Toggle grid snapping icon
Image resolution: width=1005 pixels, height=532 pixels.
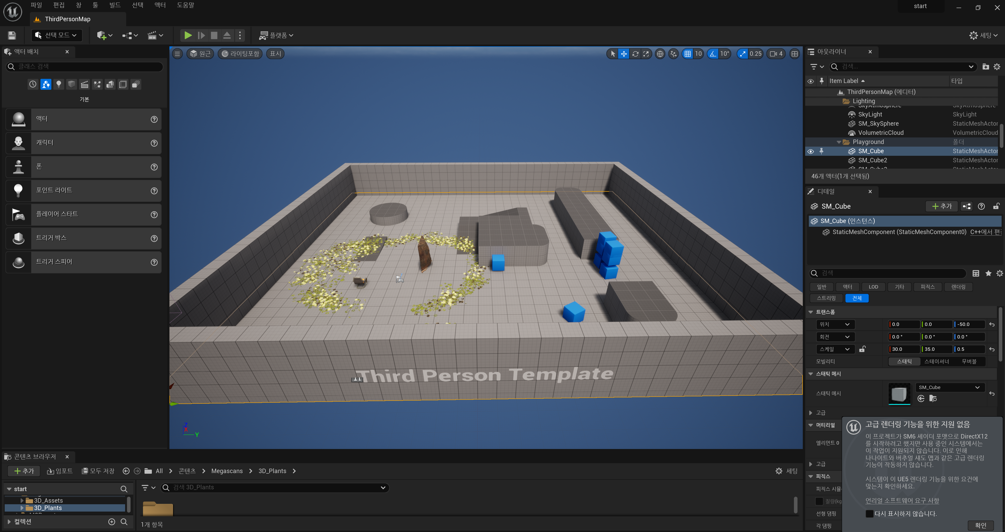687,54
